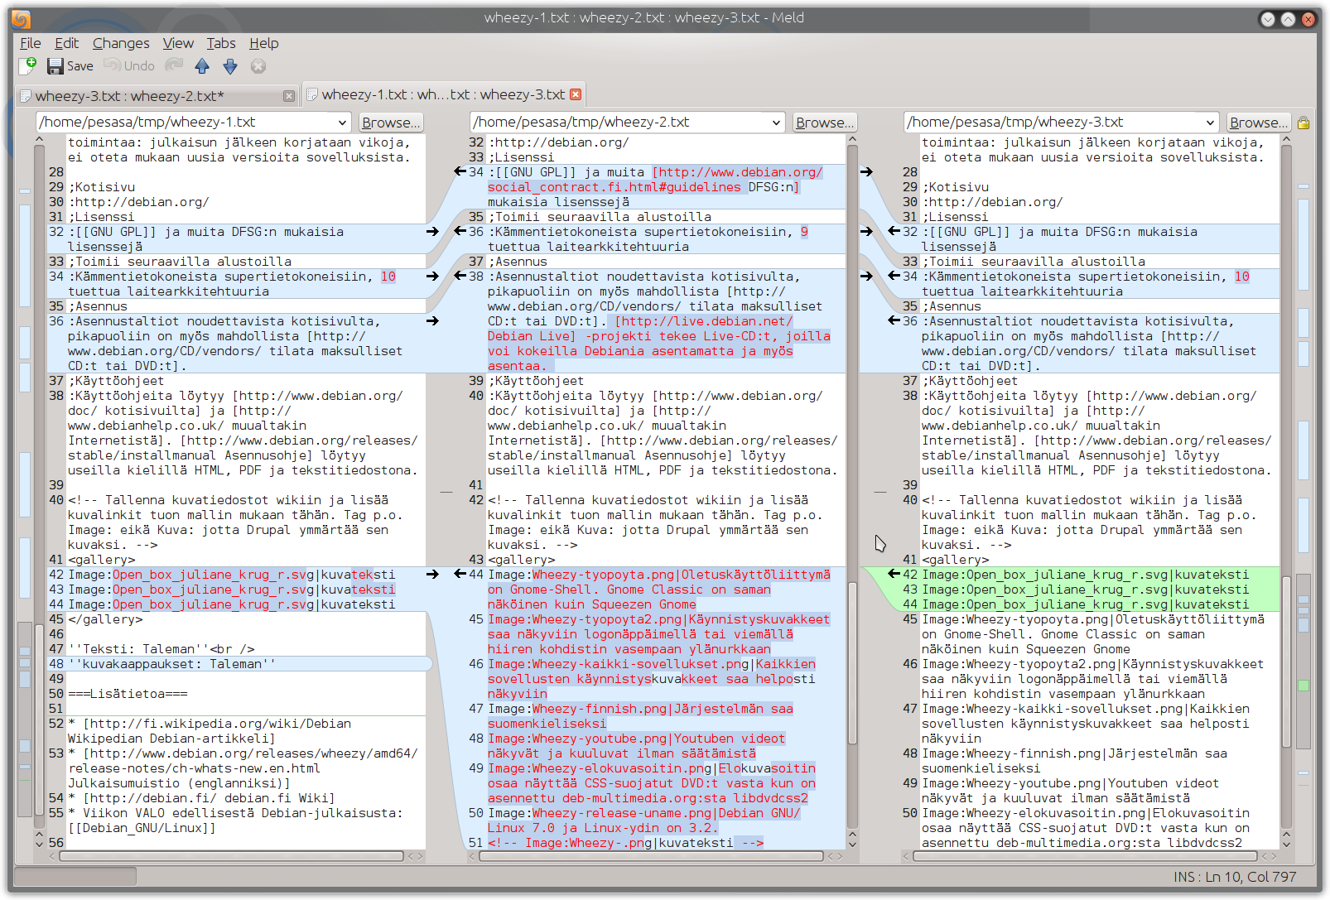This screenshot has height=900, width=1330.
Task: Merge line 42 leftward from wheezy-3 pane
Action: 894,575
